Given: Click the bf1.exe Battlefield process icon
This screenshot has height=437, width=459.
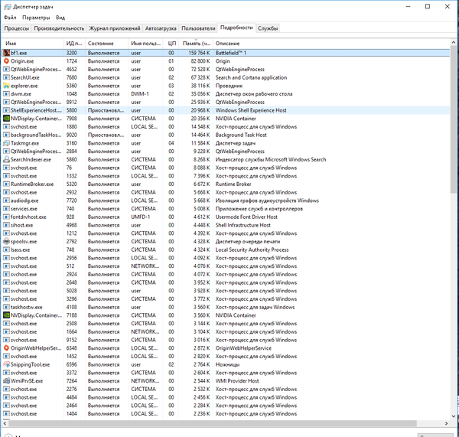Looking at the screenshot, I should click(6, 53).
